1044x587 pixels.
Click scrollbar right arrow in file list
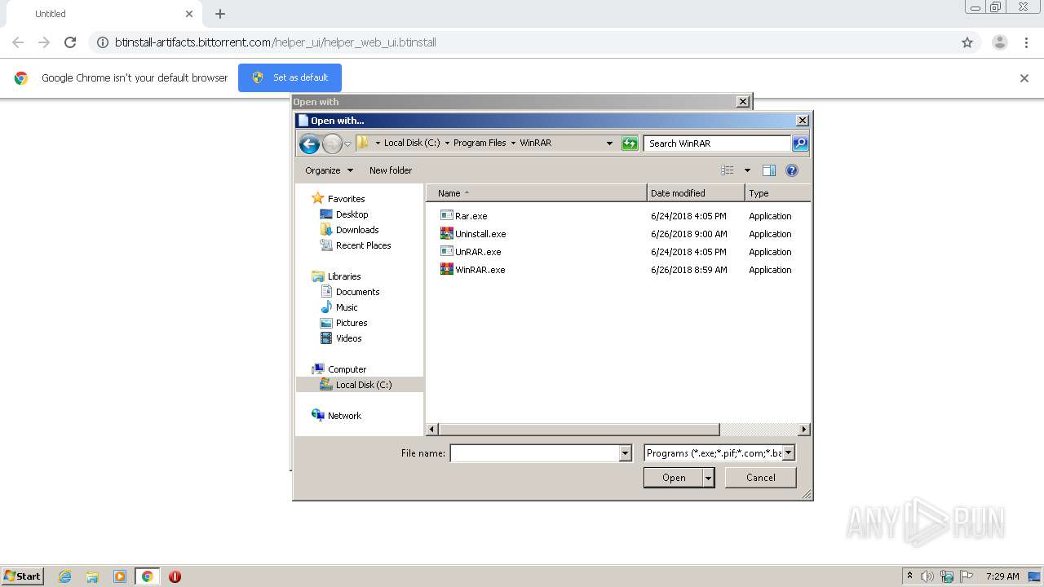[804, 429]
